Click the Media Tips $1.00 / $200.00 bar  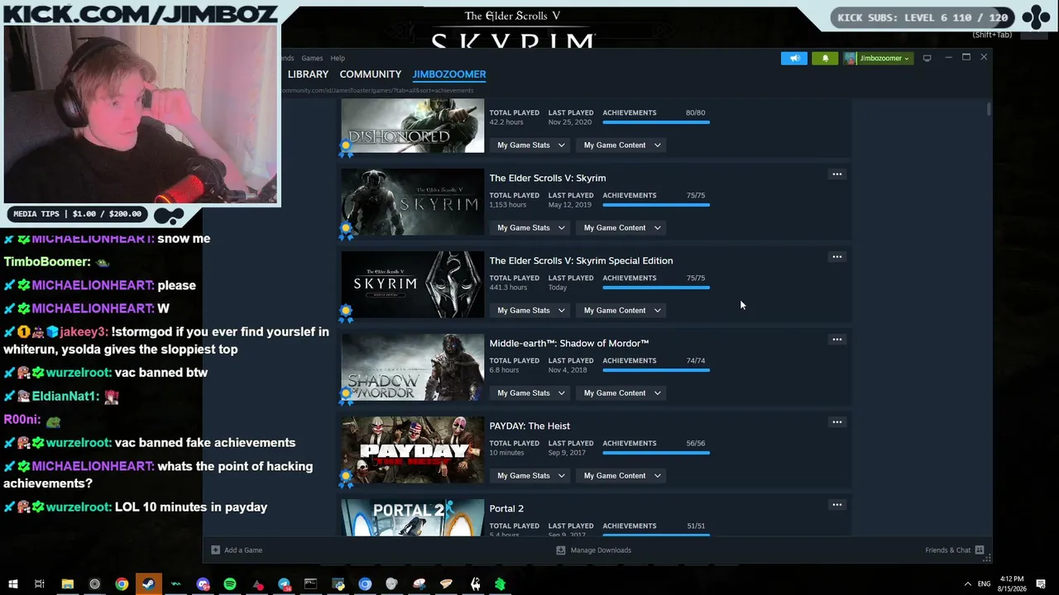(x=77, y=214)
